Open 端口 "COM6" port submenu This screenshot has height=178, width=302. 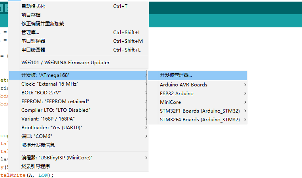35,136
